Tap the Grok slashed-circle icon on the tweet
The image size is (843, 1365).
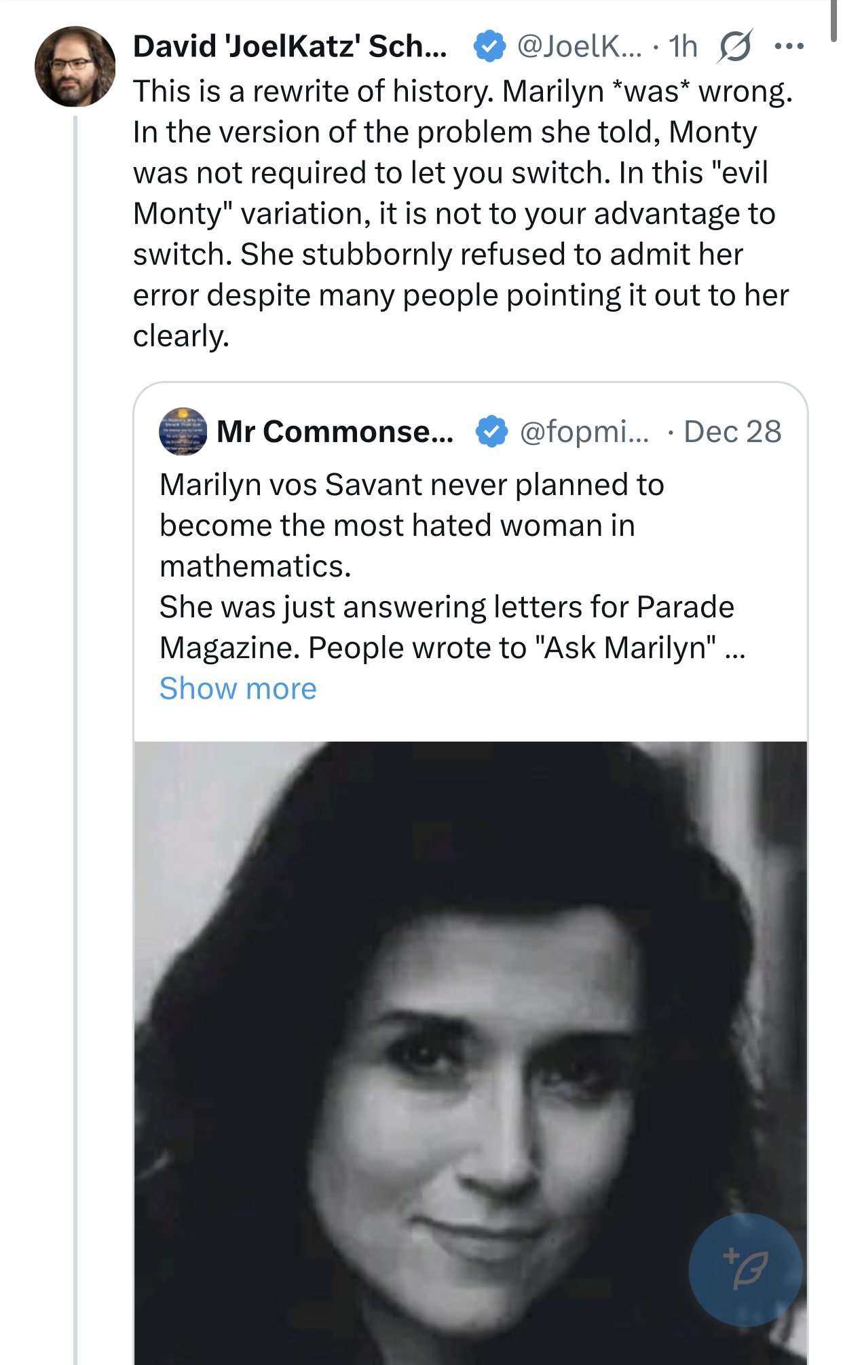point(734,47)
